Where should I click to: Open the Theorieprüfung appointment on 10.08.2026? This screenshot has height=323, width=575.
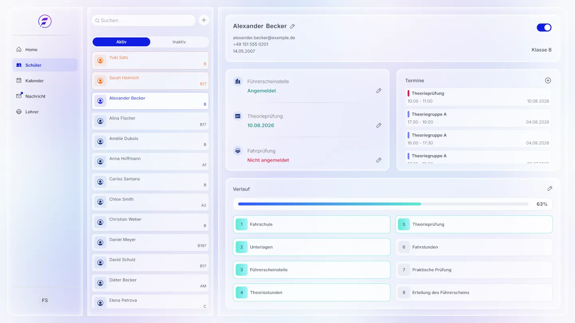(x=478, y=97)
